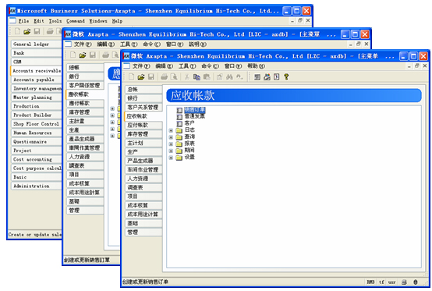Open 帮助 menu in front window
Screen dimensions: 432x291
coord(256,66)
